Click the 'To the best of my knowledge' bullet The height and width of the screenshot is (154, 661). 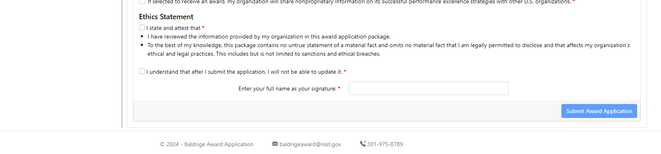point(389,45)
